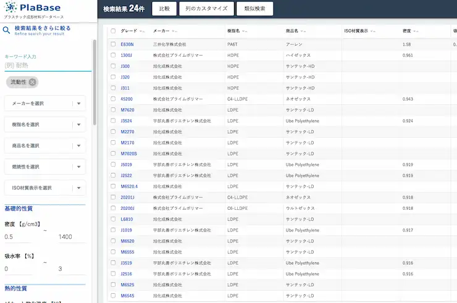Image resolution: width=457 pixels, height=303 pixels.
Task: Sort by ISO材質表示 column arrow
Action: pos(373,31)
